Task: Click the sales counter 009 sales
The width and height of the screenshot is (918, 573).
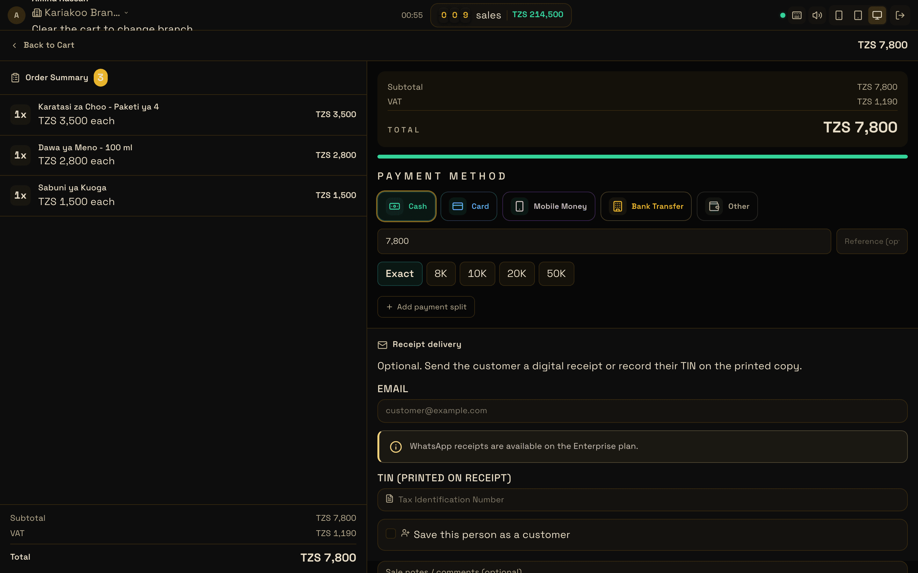Action: point(470,15)
